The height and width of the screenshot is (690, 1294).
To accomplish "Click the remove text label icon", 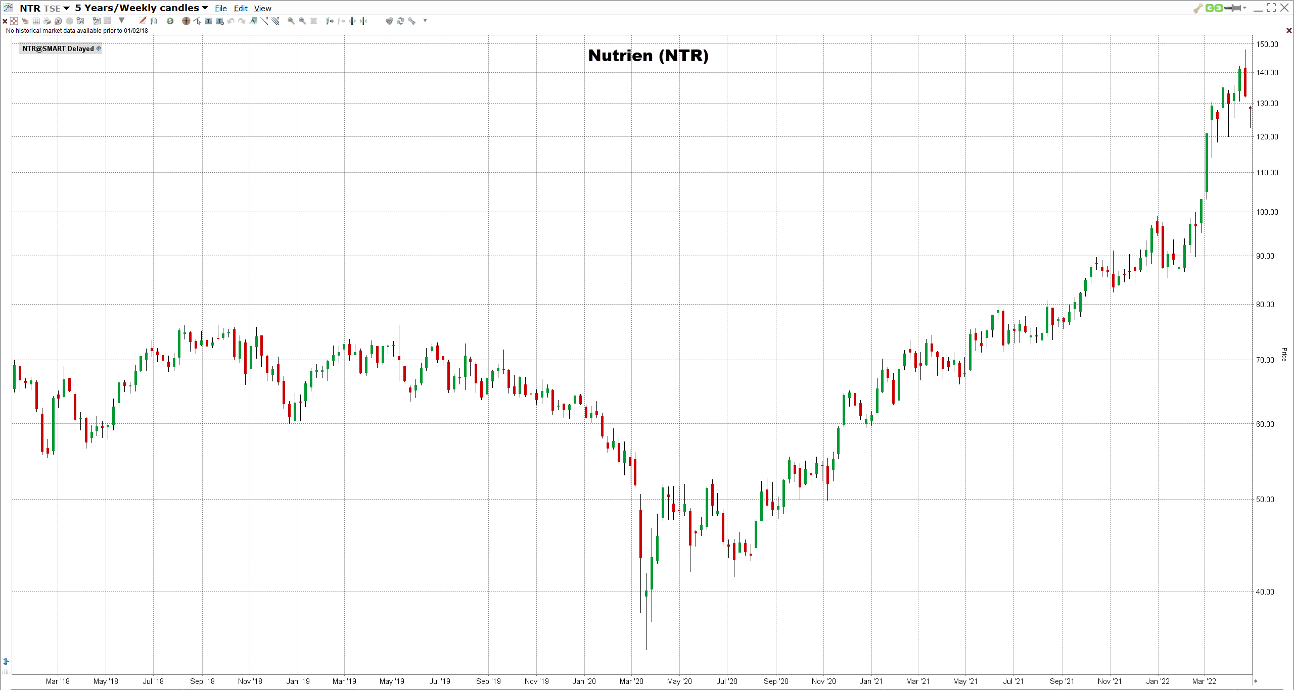I will coord(220,21).
